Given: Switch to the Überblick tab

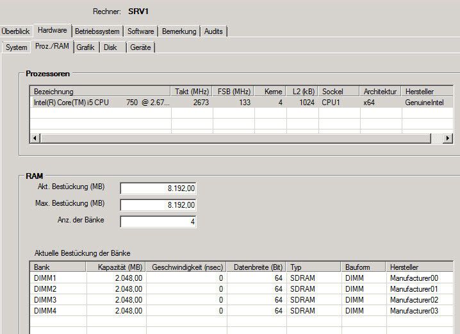Looking at the screenshot, I should point(15,31).
